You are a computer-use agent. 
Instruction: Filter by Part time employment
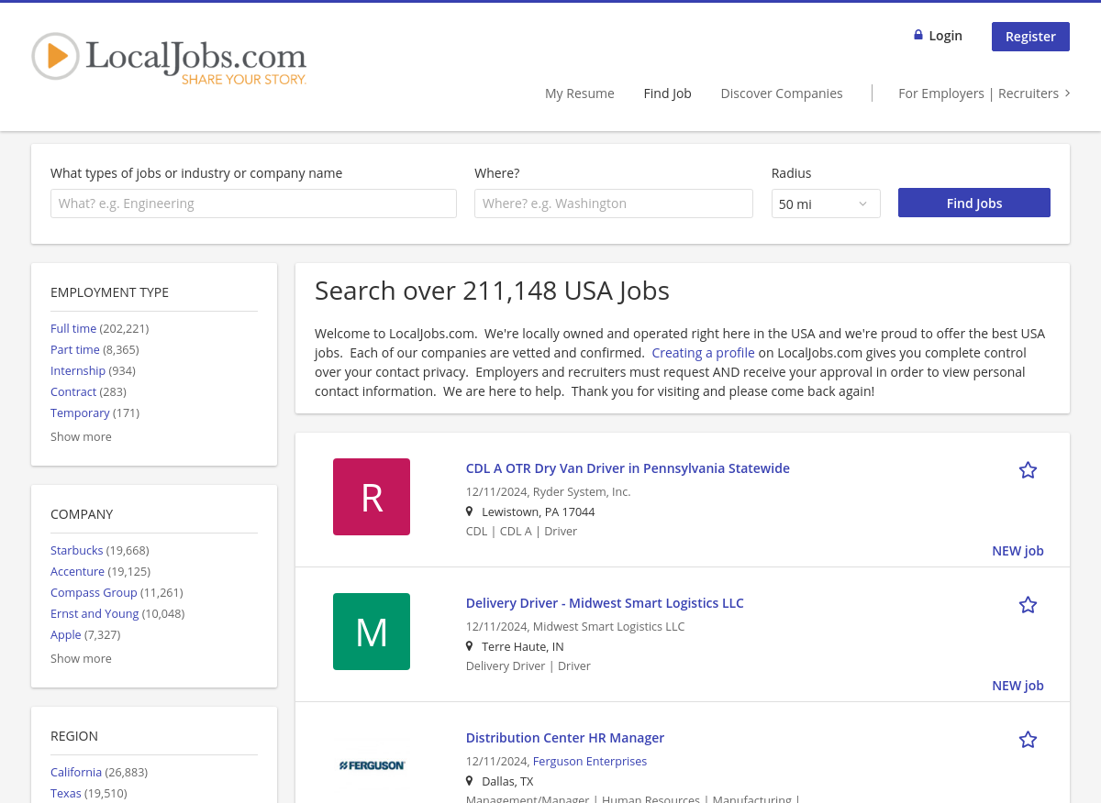pyautogui.click(x=75, y=349)
